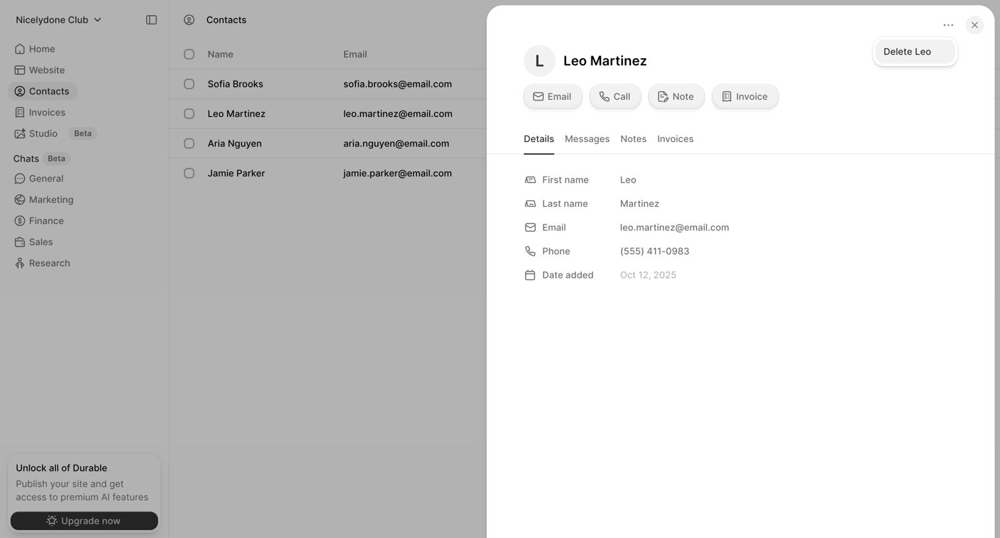
Task: Click the Finance chat icon
Action: click(x=20, y=221)
